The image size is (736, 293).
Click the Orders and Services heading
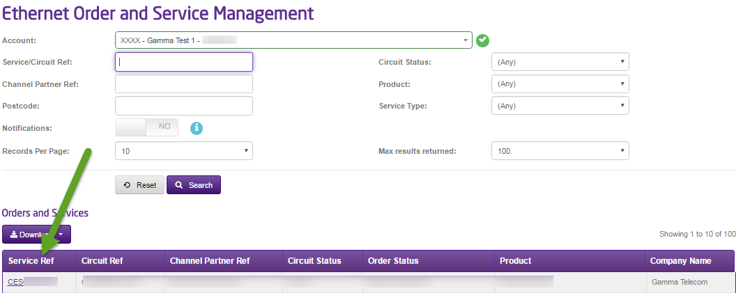pyautogui.click(x=45, y=213)
